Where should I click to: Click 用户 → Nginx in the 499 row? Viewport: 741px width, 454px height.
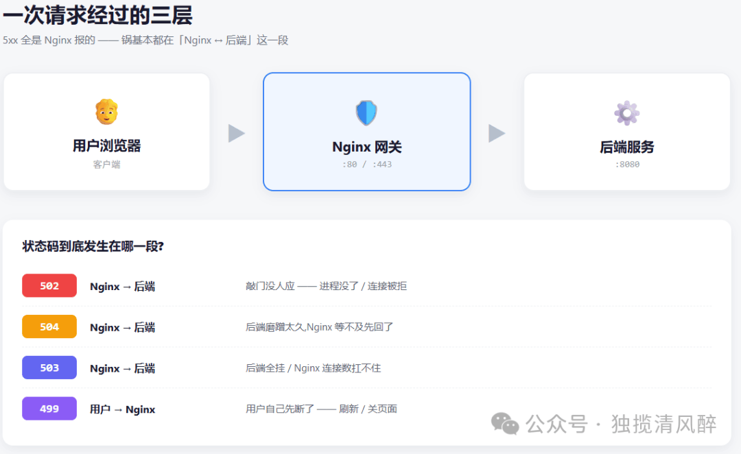pos(122,409)
